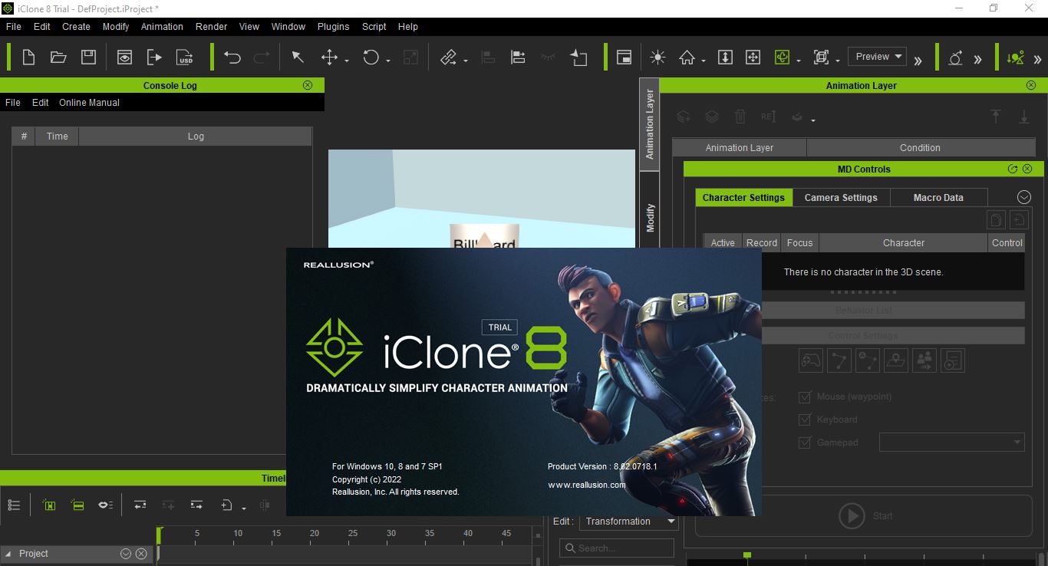Click the camera pan four-arrow icon
The height and width of the screenshot is (566, 1048).
click(x=753, y=58)
